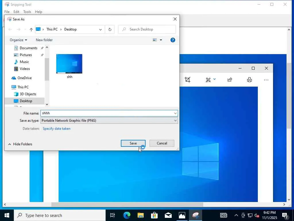Image resolution: width=294 pixels, height=221 pixels.
Task: Click the Save button
Action: click(x=133, y=143)
